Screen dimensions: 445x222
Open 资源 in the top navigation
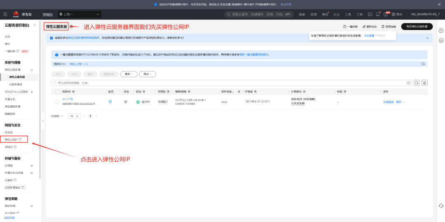pyautogui.click(x=313, y=14)
